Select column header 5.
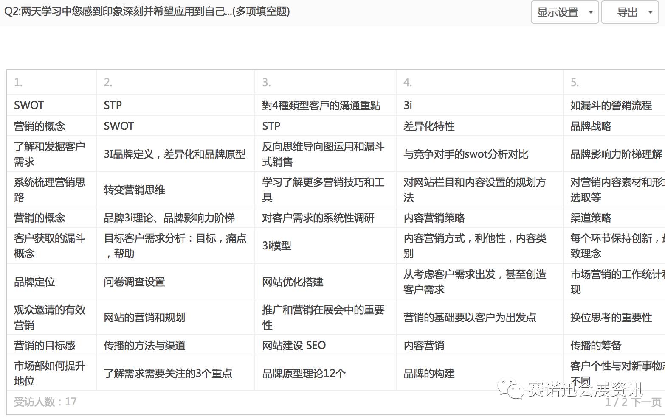The image size is (665, 419). (x=614, y=82)
